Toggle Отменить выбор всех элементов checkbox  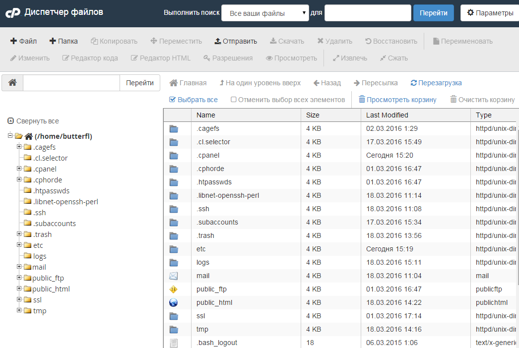[234, 100]
